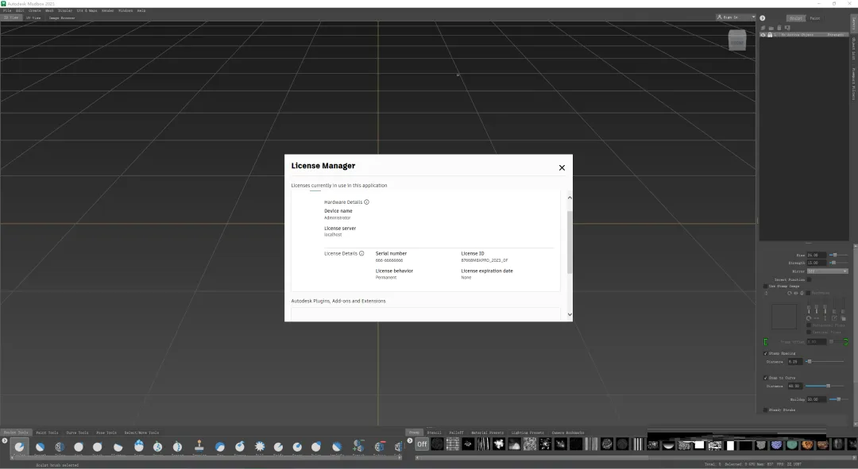Enable Use Stamp Image checkbox

click(766, 286)
